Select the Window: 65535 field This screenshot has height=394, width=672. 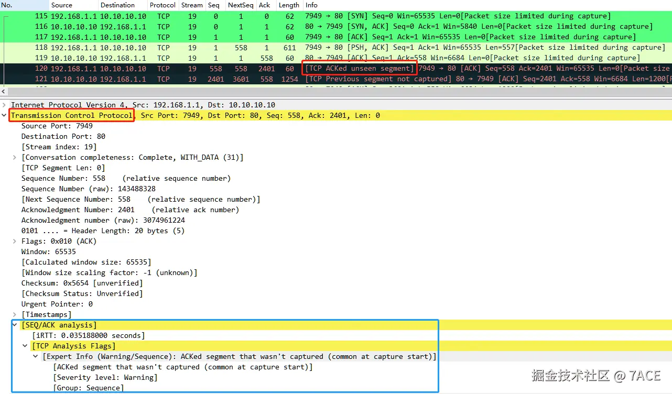click(48, 251)
